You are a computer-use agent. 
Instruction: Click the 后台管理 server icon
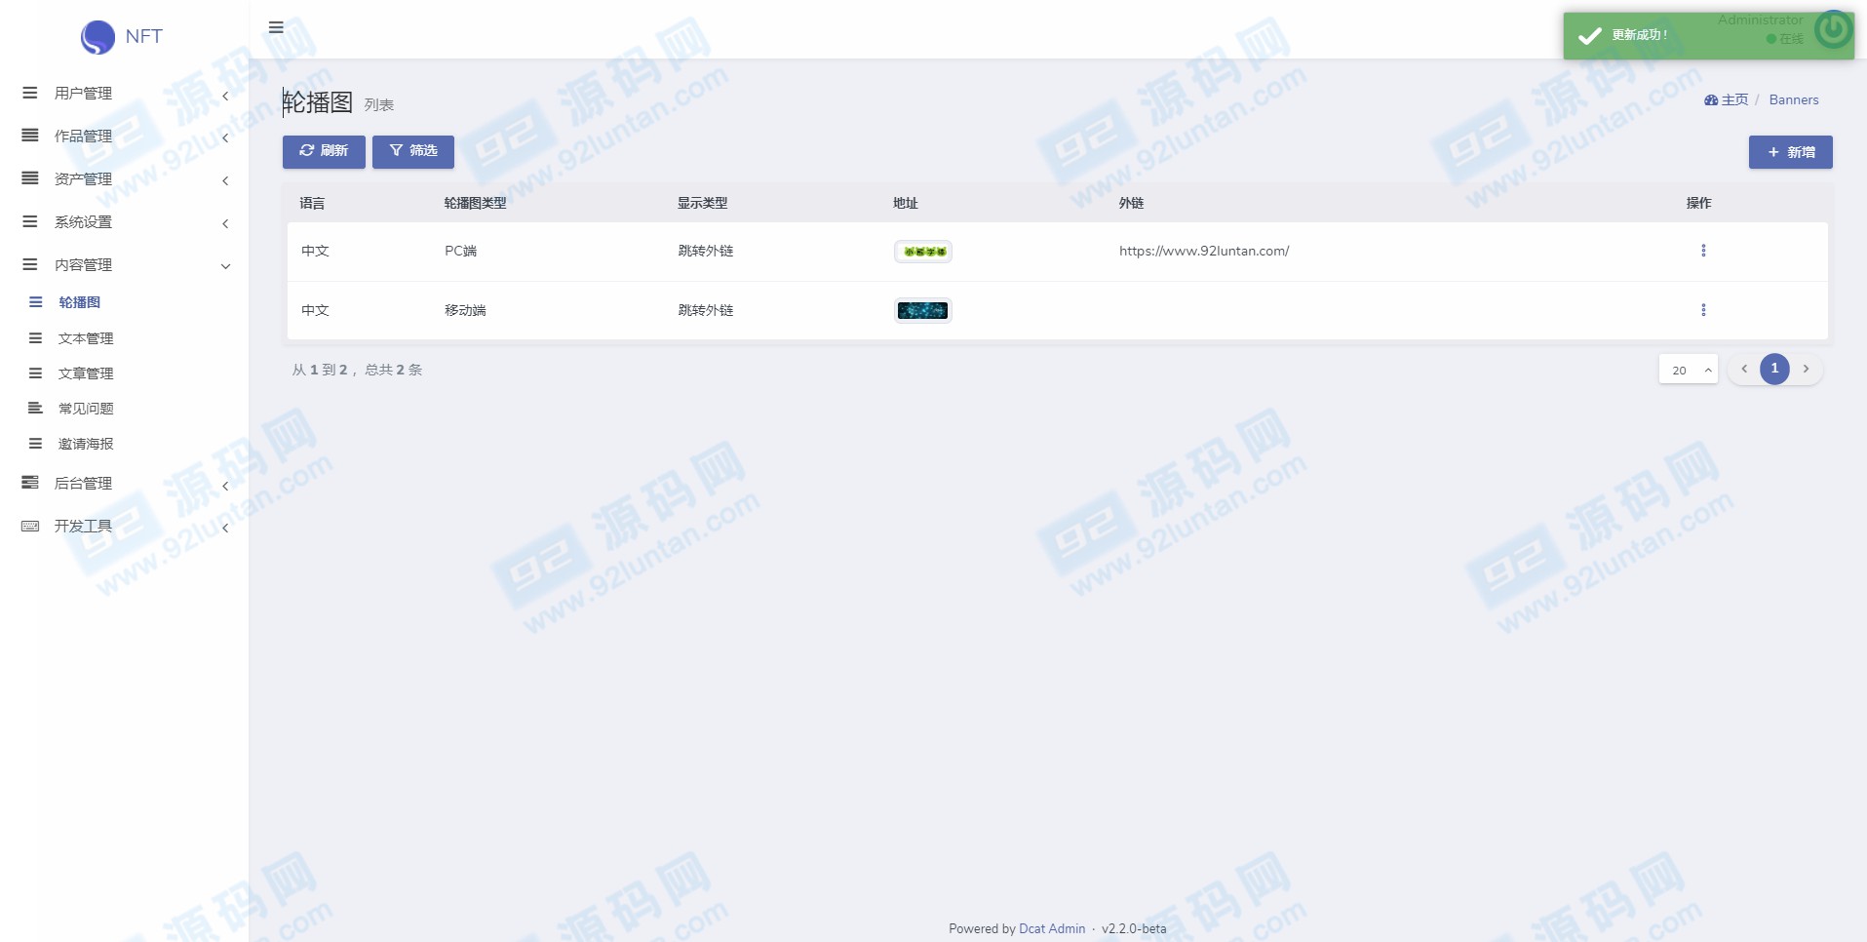click(30, 483)
